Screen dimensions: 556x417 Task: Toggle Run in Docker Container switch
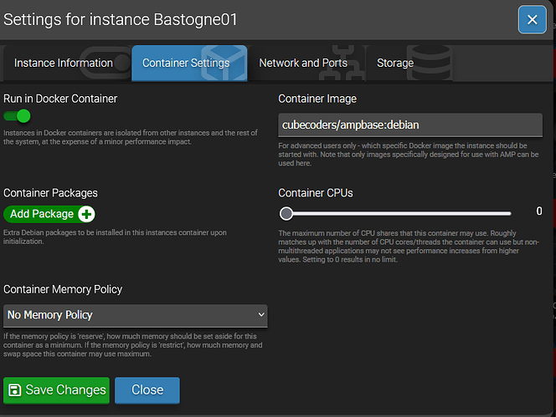click(x=17, y=116)
